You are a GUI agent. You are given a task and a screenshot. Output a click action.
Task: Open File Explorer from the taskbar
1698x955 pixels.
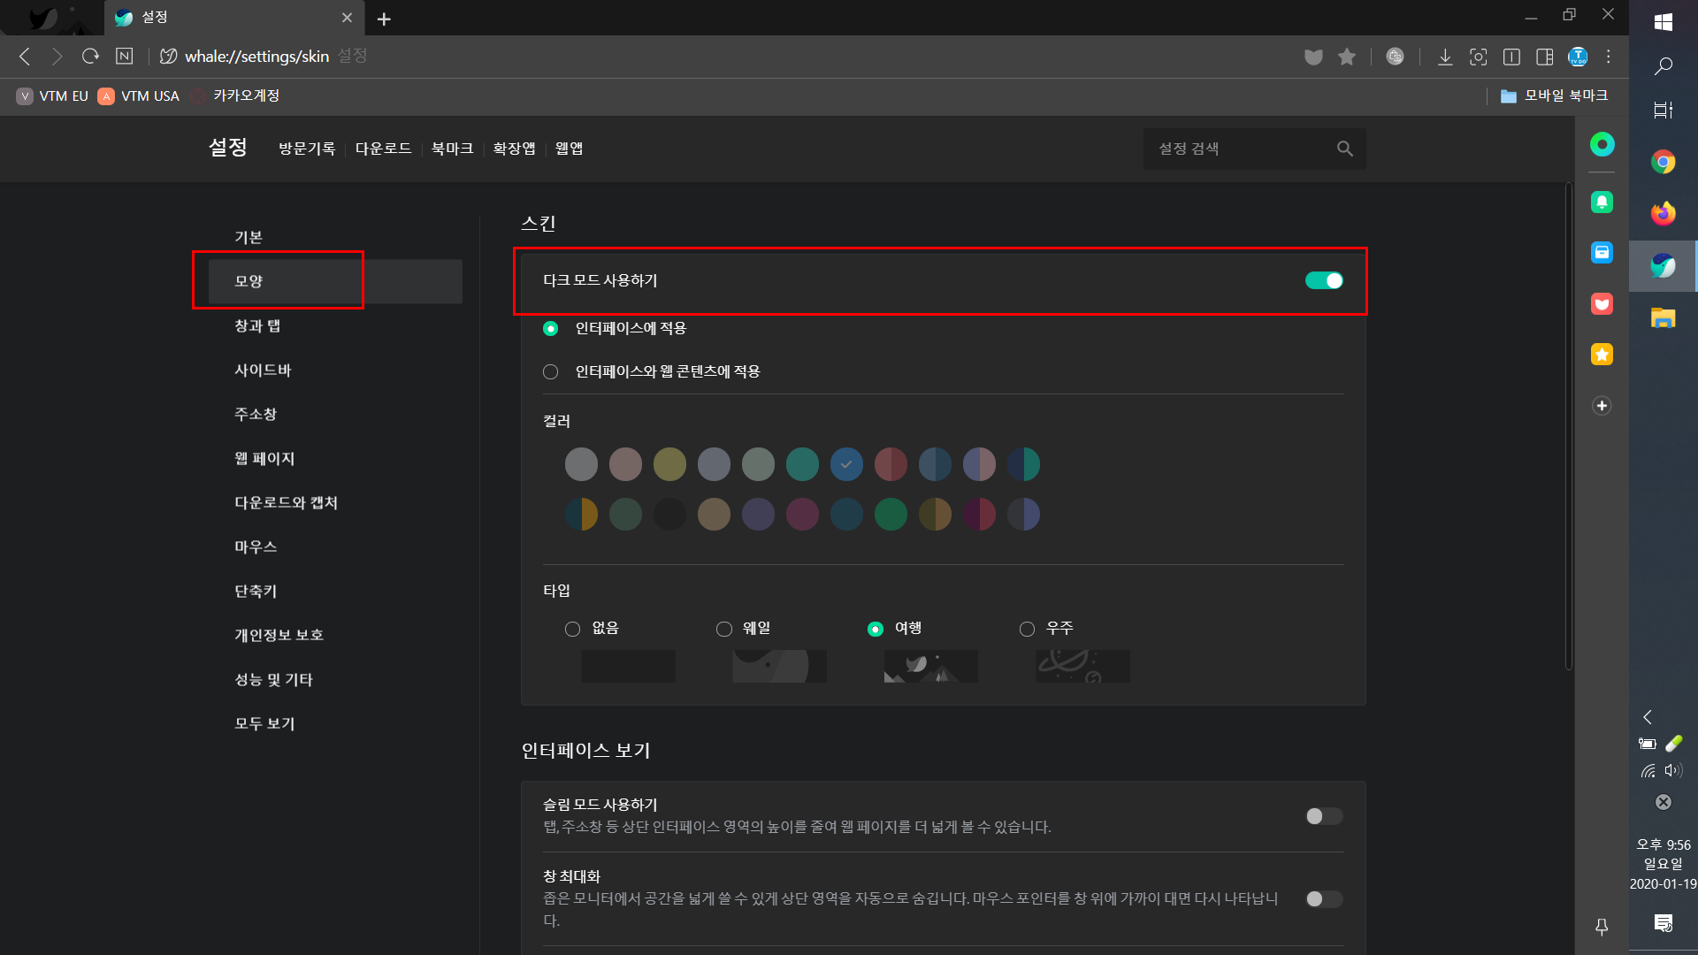pos(1664,317)
